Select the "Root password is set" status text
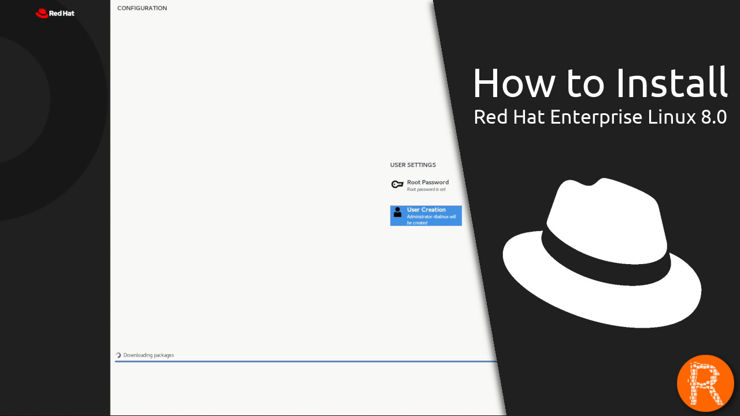Image resolution: width=740 pixels, height=416 pixels. pos(426,190)
